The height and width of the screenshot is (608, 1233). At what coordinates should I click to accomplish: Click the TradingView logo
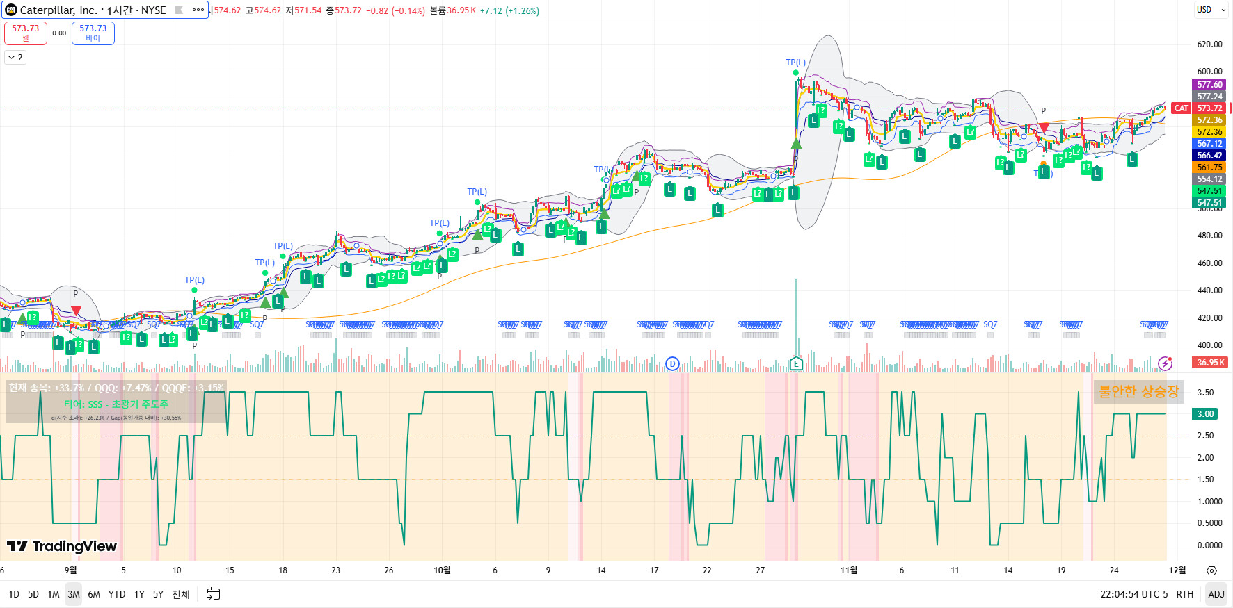tap(62, 546)
